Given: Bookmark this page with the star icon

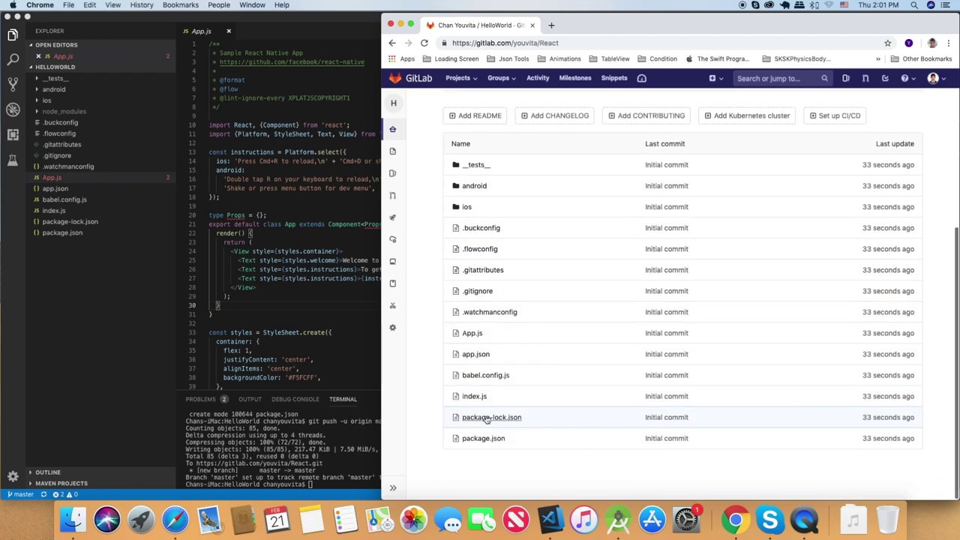Looking at the screenshot, I should (x=887, y=43).
